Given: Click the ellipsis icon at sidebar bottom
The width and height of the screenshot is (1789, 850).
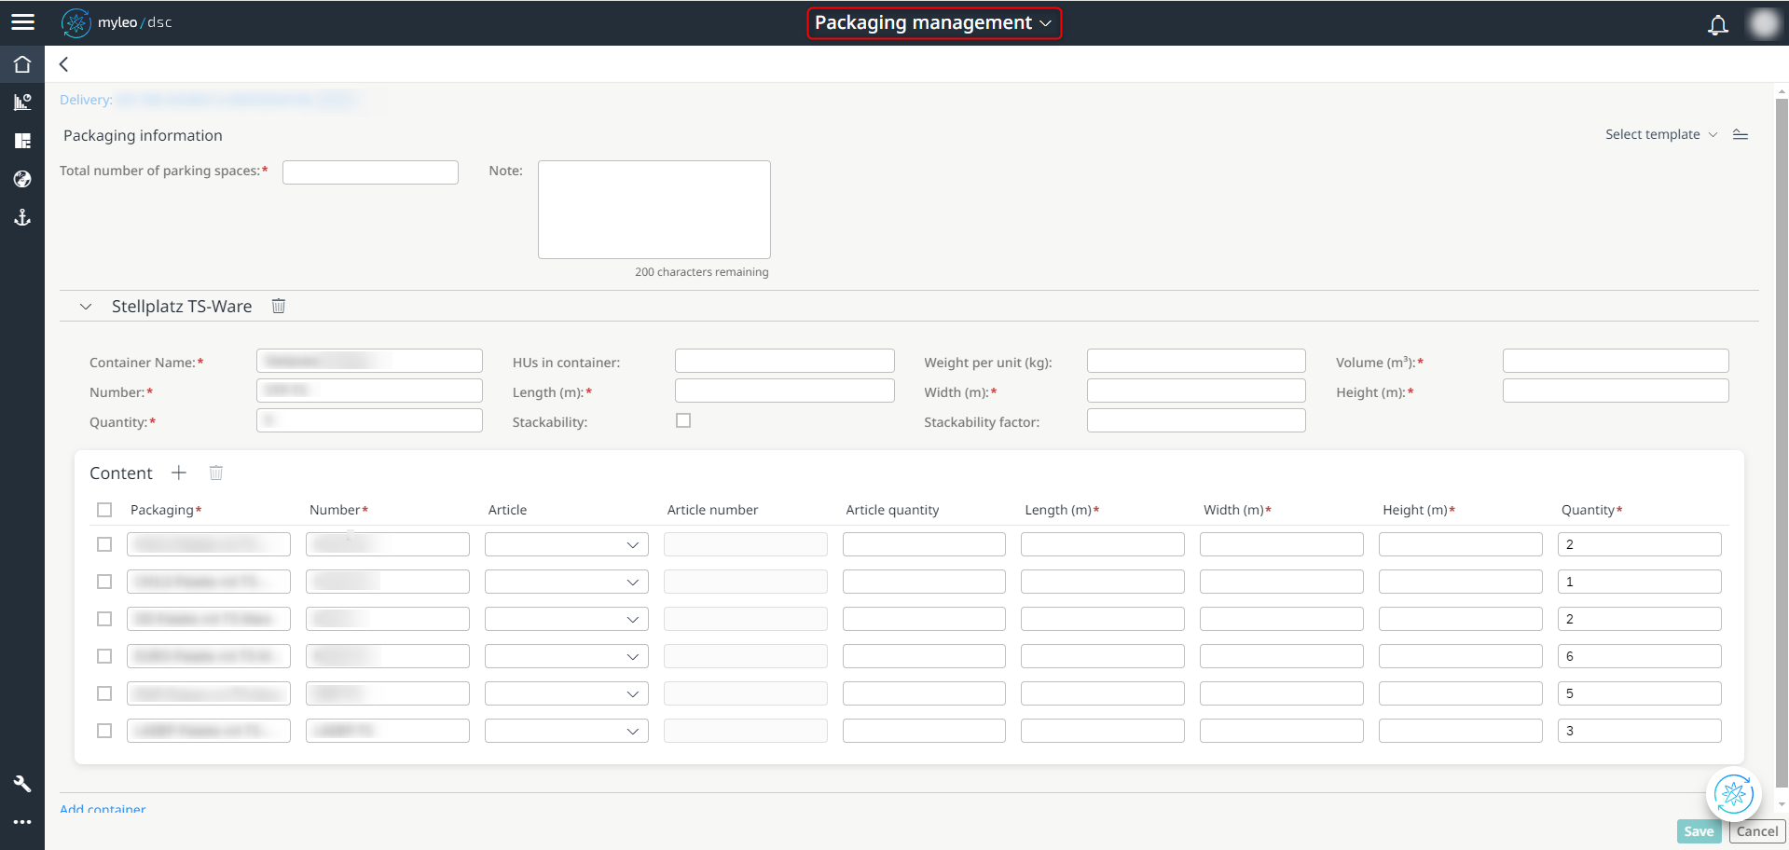Looking at the screenshot, I should coord(22,821).
